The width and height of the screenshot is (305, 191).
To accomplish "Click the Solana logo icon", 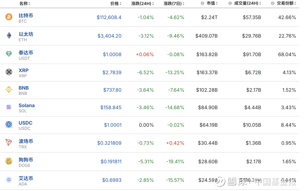I will [9, 107].
